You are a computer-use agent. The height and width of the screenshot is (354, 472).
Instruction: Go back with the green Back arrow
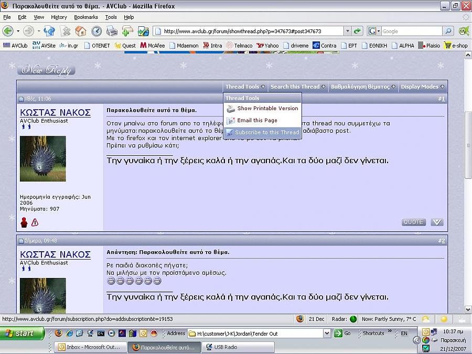8,31
